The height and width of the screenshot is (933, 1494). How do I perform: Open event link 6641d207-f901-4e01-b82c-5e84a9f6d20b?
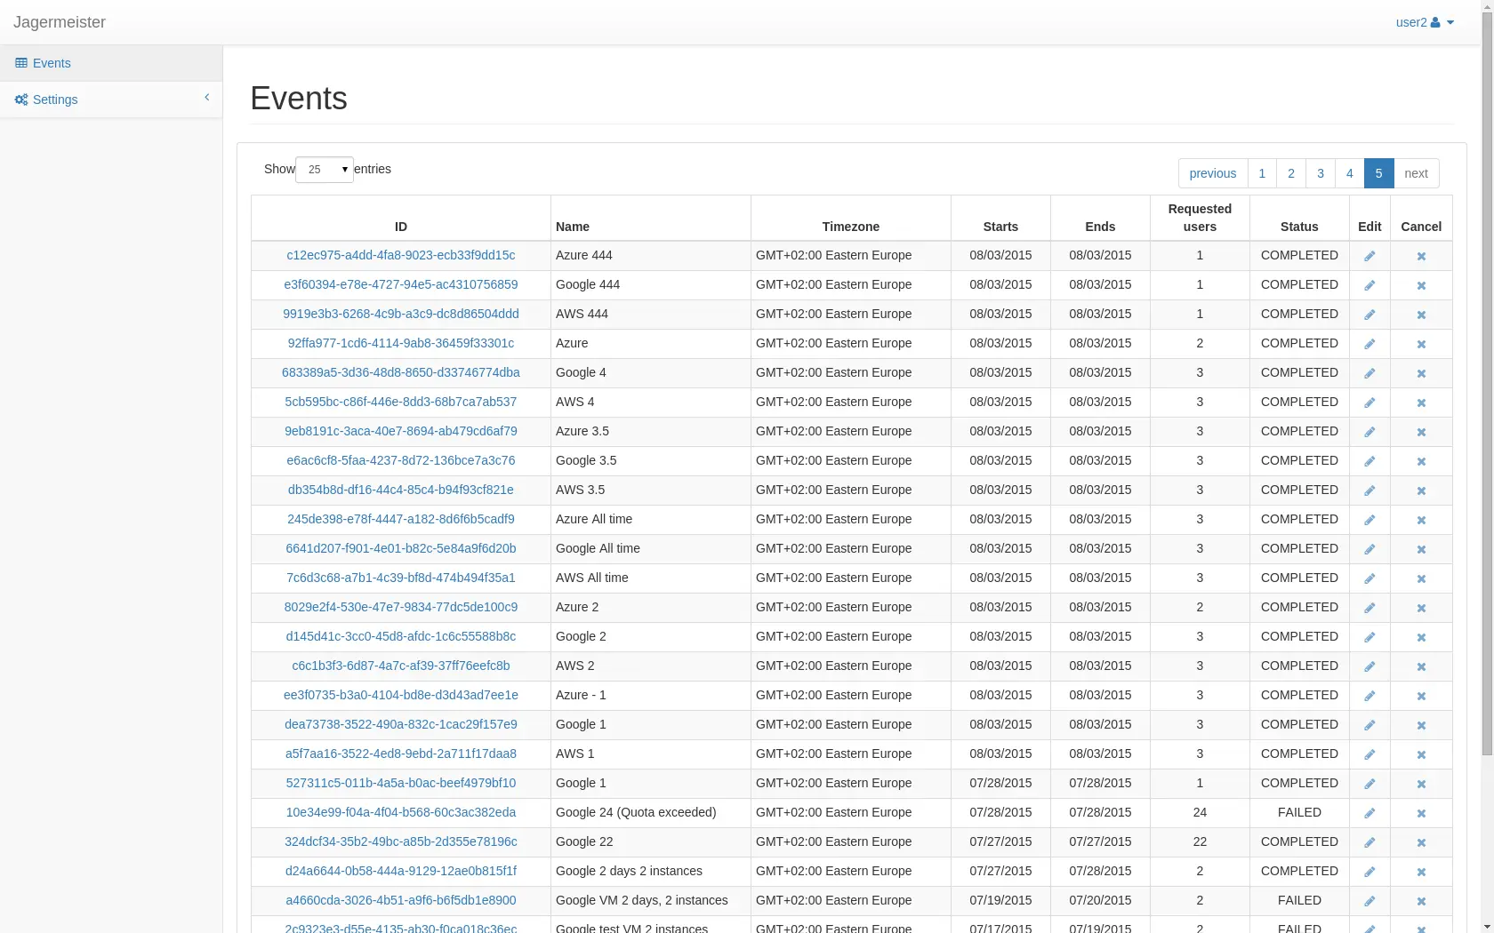click(x=400, y=548)
